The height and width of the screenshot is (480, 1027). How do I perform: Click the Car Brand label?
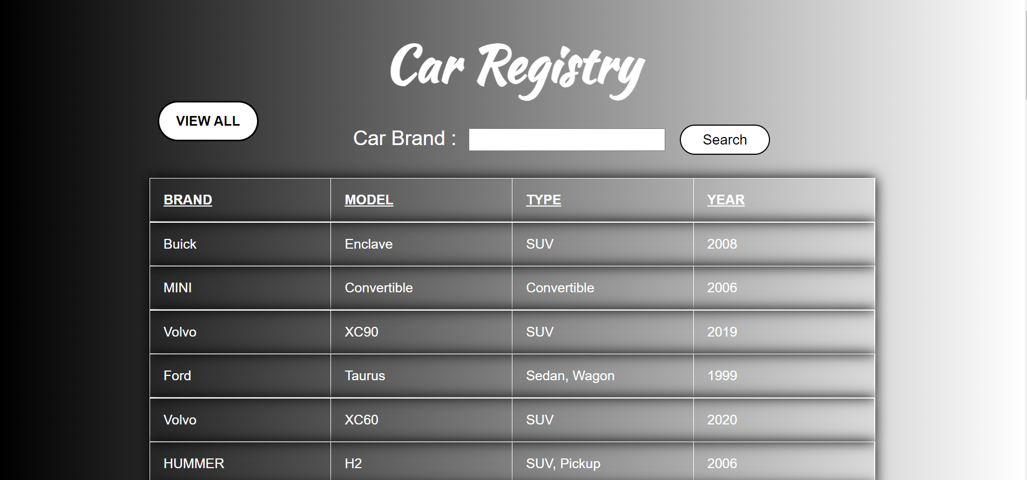tap(404, 139)
